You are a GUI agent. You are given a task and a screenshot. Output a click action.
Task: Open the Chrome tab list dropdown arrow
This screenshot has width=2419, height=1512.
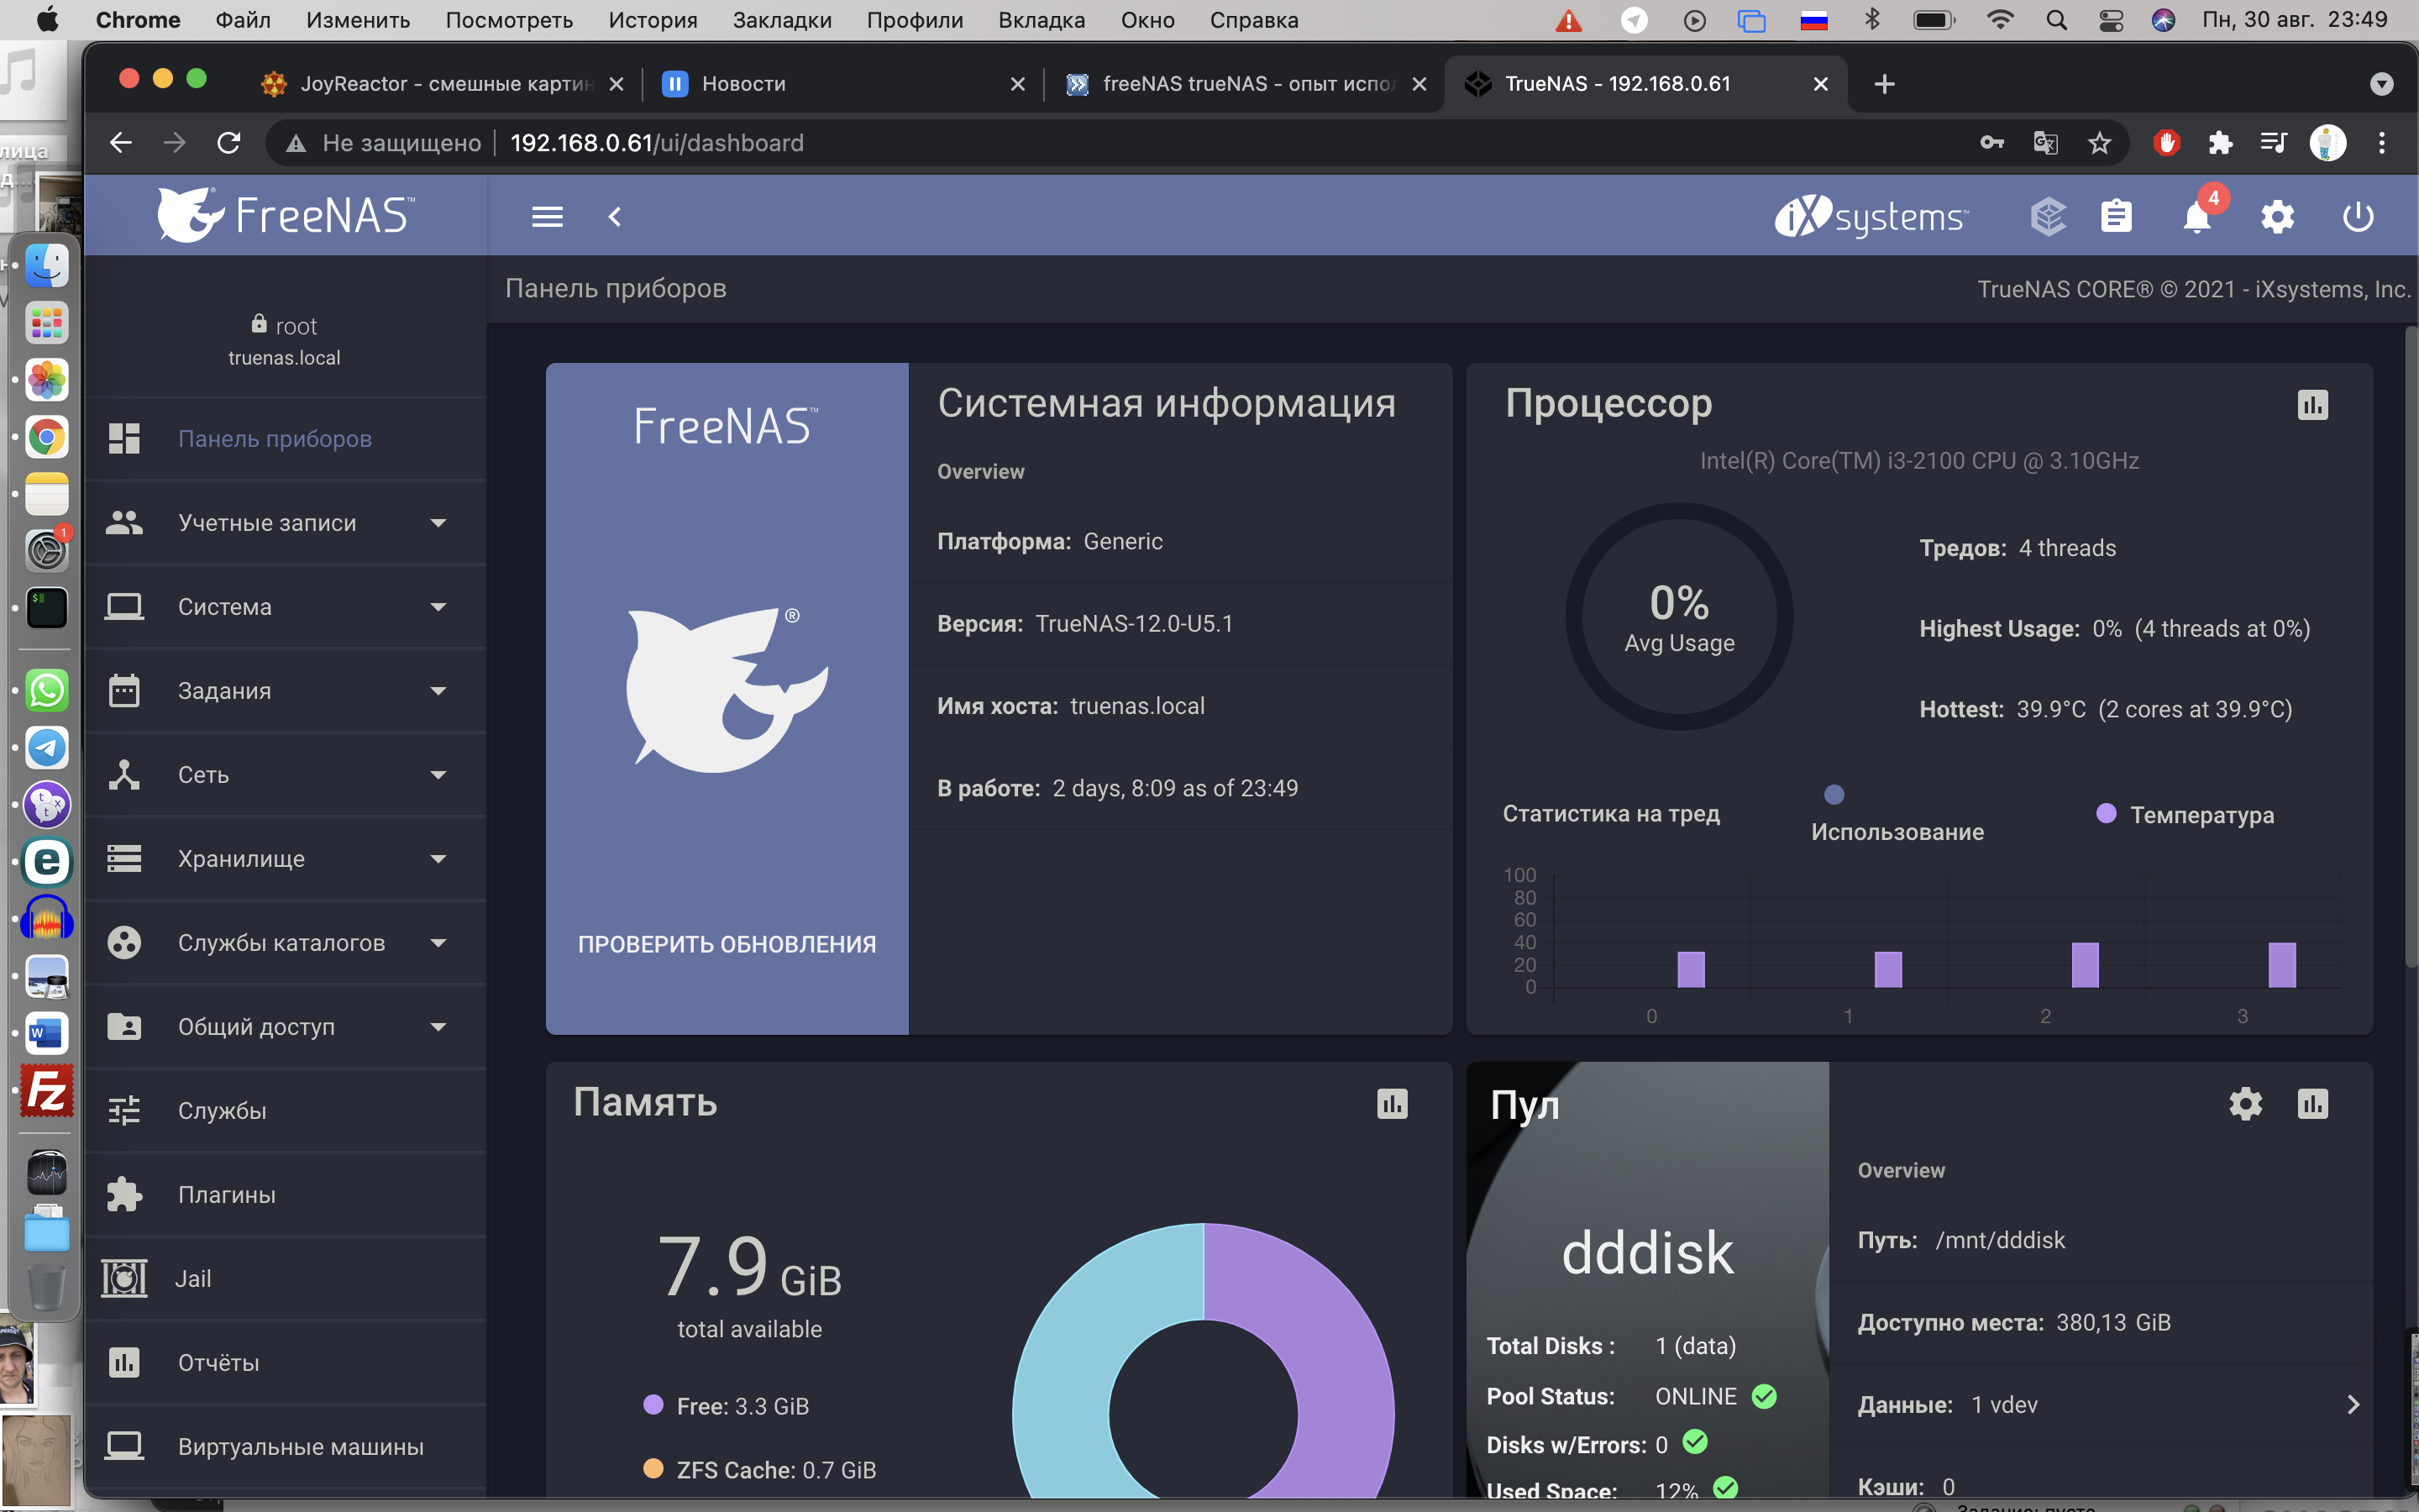[x=2381, y=84]
